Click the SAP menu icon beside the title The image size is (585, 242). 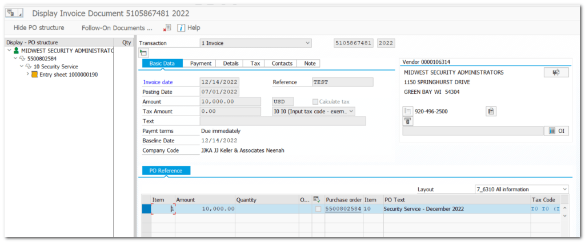pos(15,13)
